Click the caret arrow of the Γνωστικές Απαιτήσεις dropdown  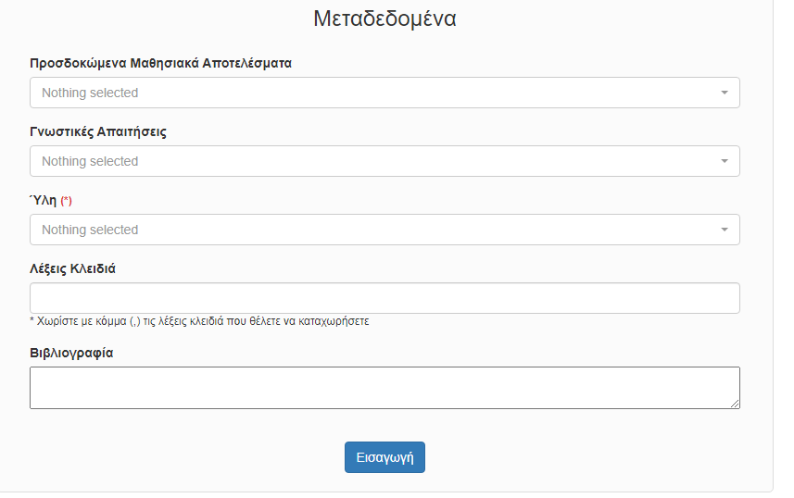click(725, 161)
